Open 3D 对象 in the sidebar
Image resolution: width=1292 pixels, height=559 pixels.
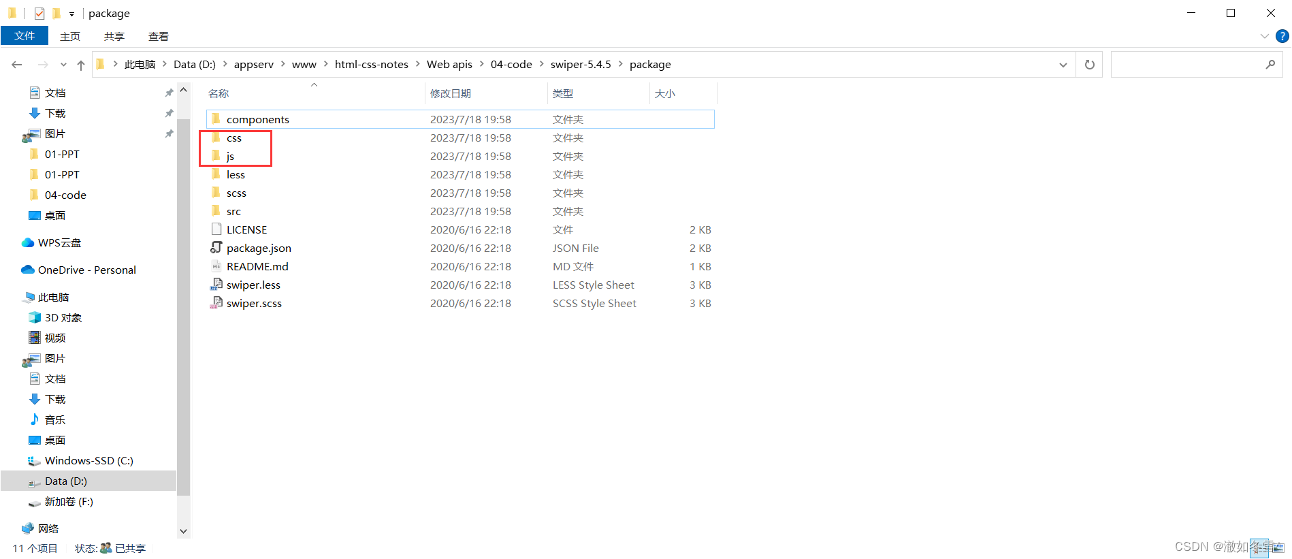[55, 318]
